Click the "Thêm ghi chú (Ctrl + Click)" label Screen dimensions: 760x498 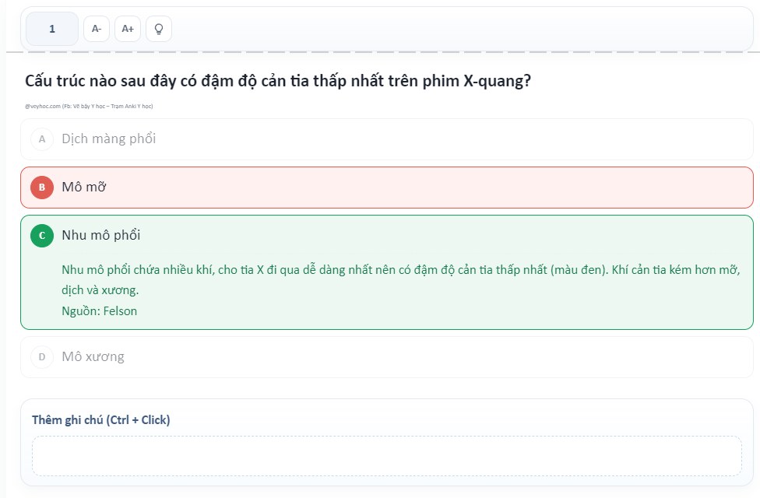[x=100, y=420]
